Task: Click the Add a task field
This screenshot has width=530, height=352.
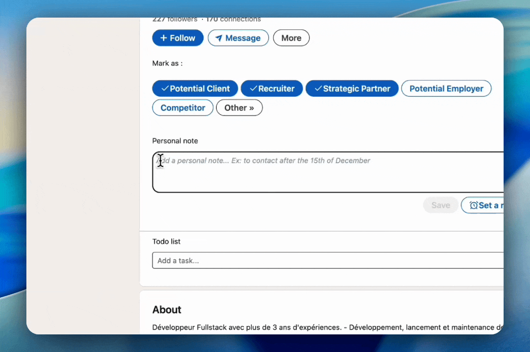Action: [x=328, y=261]
